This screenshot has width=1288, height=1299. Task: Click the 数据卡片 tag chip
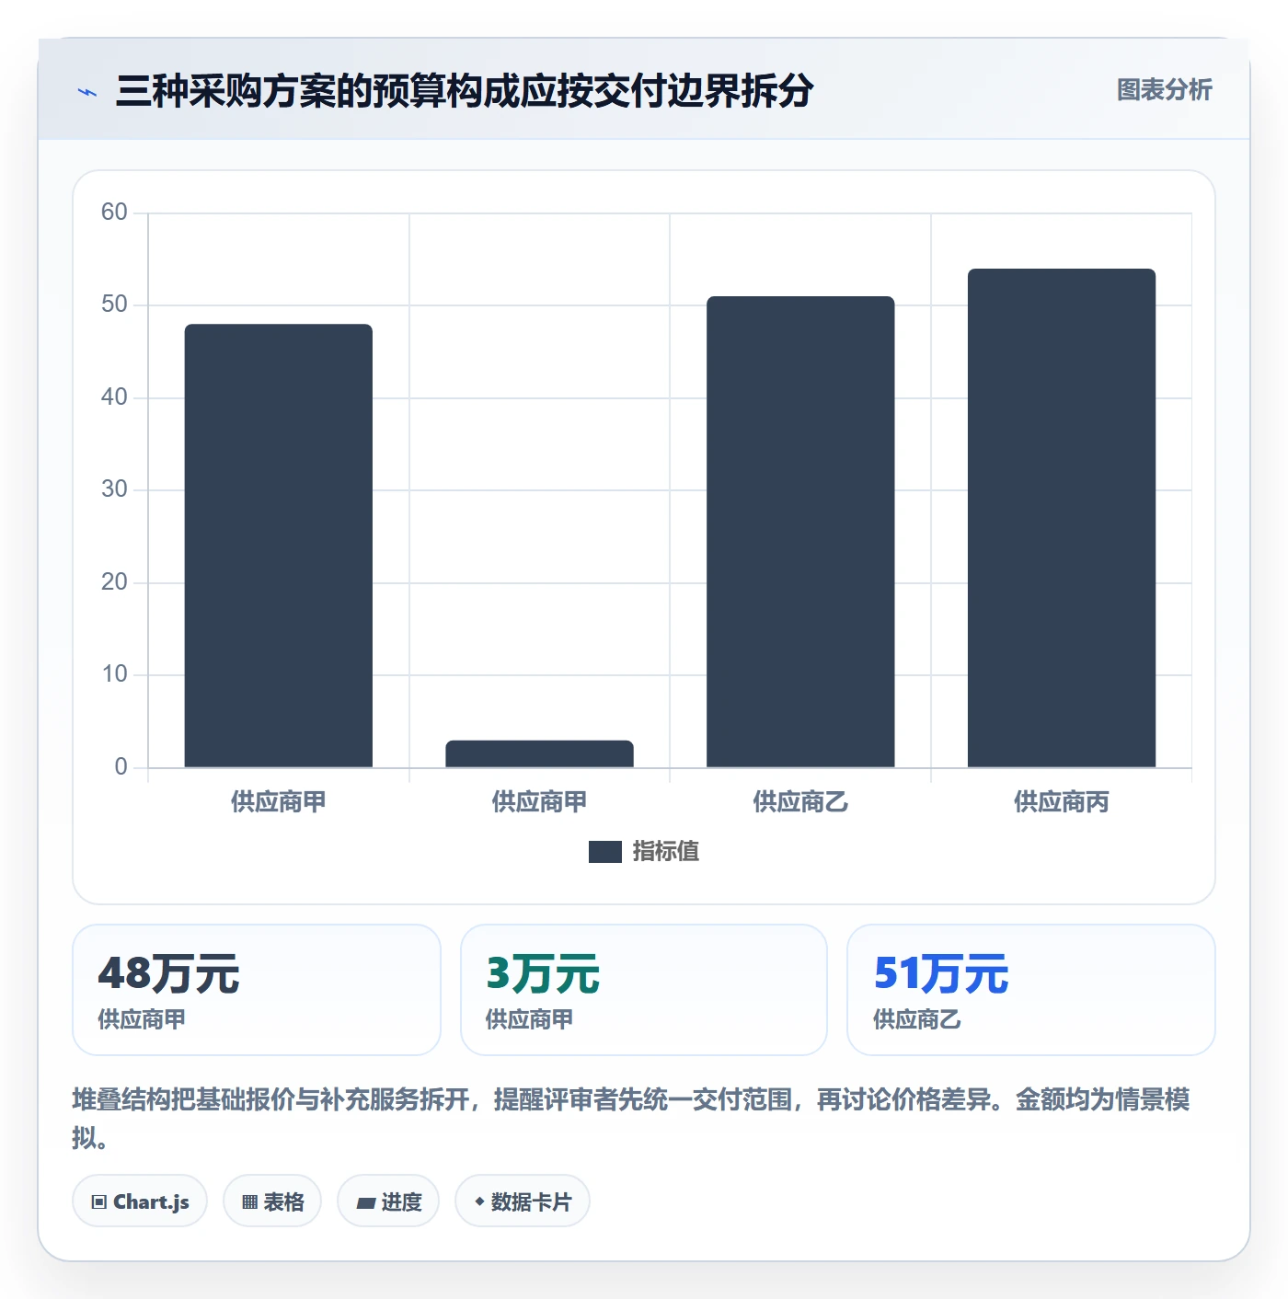pyautogui.click(x=523, y=1201)
